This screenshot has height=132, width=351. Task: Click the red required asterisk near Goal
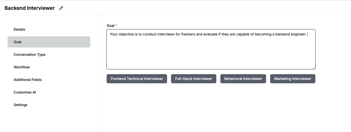click(116, 25)
